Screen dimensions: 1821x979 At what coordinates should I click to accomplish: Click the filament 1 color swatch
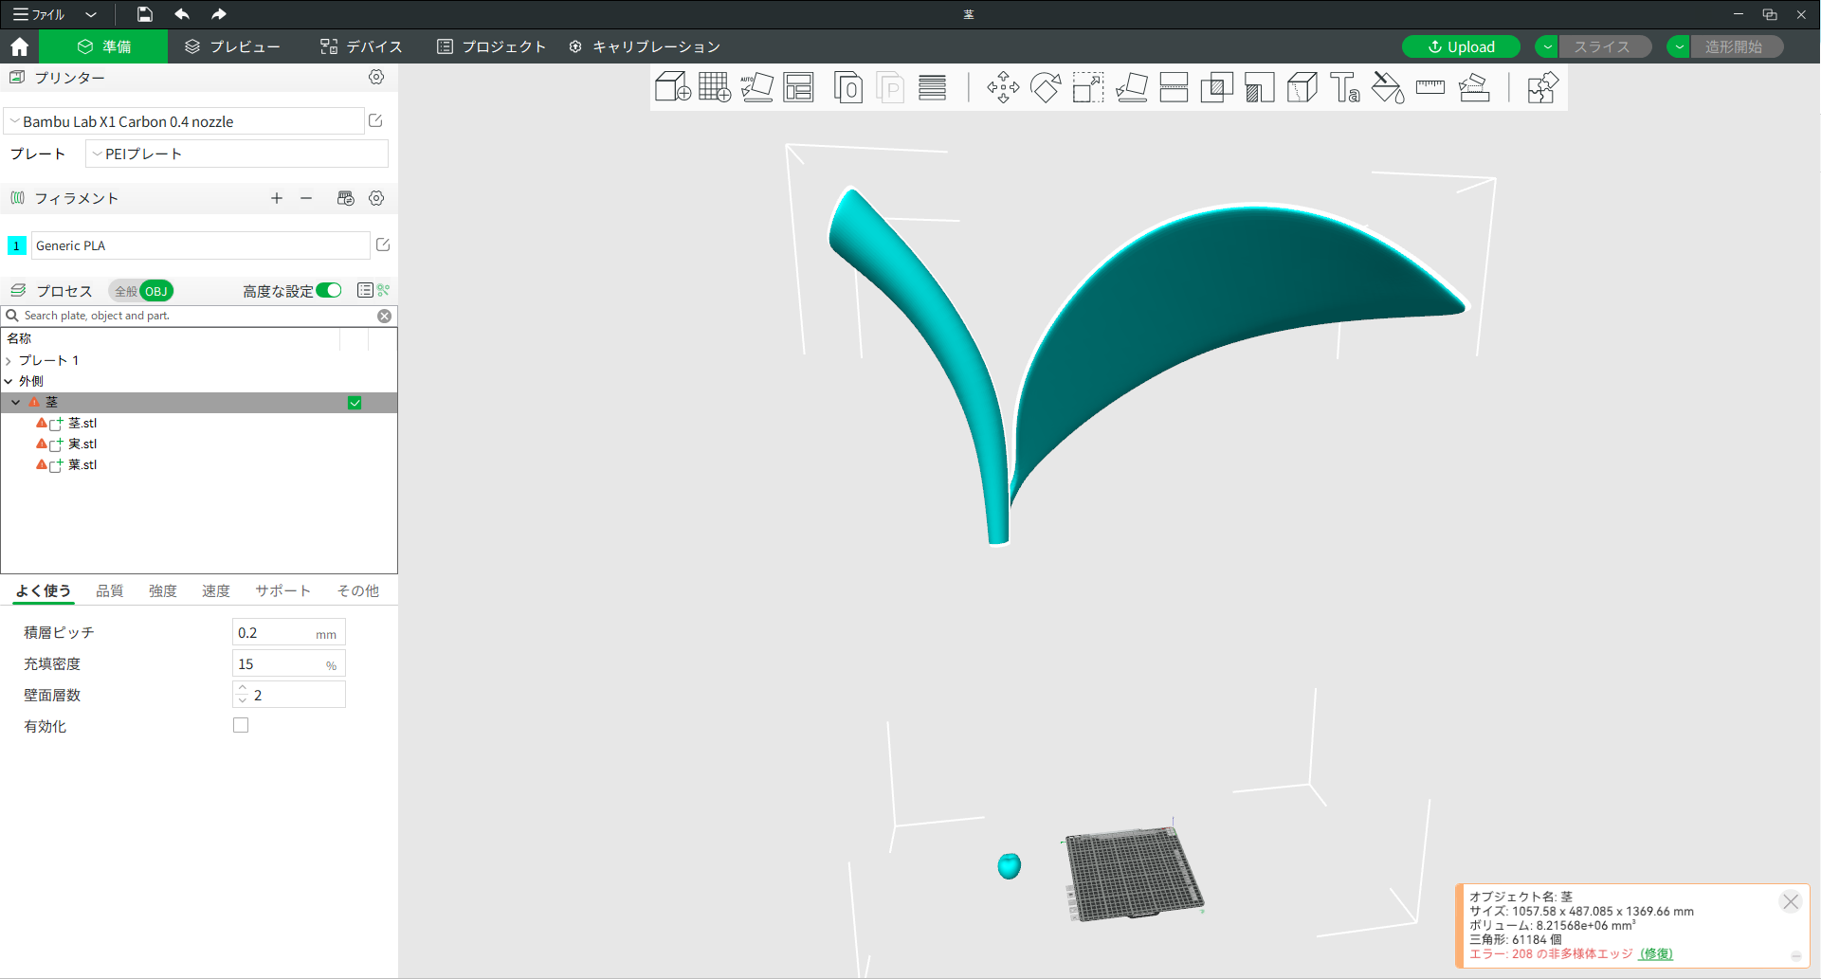point(16,245)
